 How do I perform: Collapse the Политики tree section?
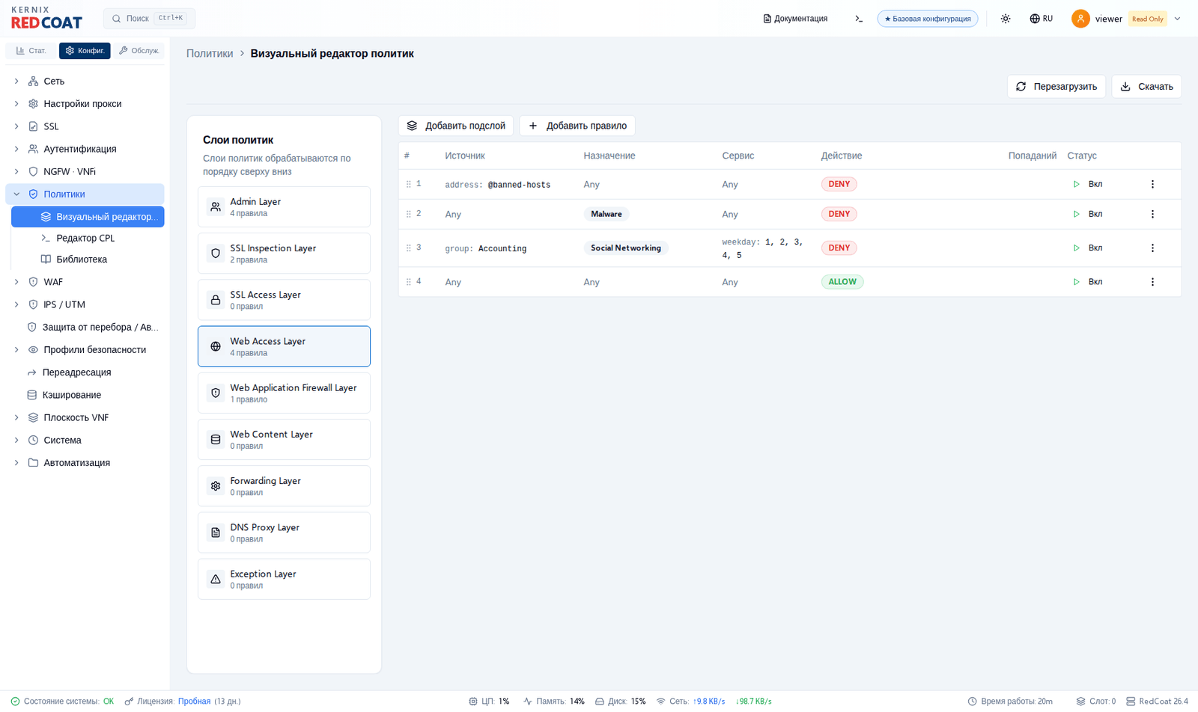(x=16, y=194)
